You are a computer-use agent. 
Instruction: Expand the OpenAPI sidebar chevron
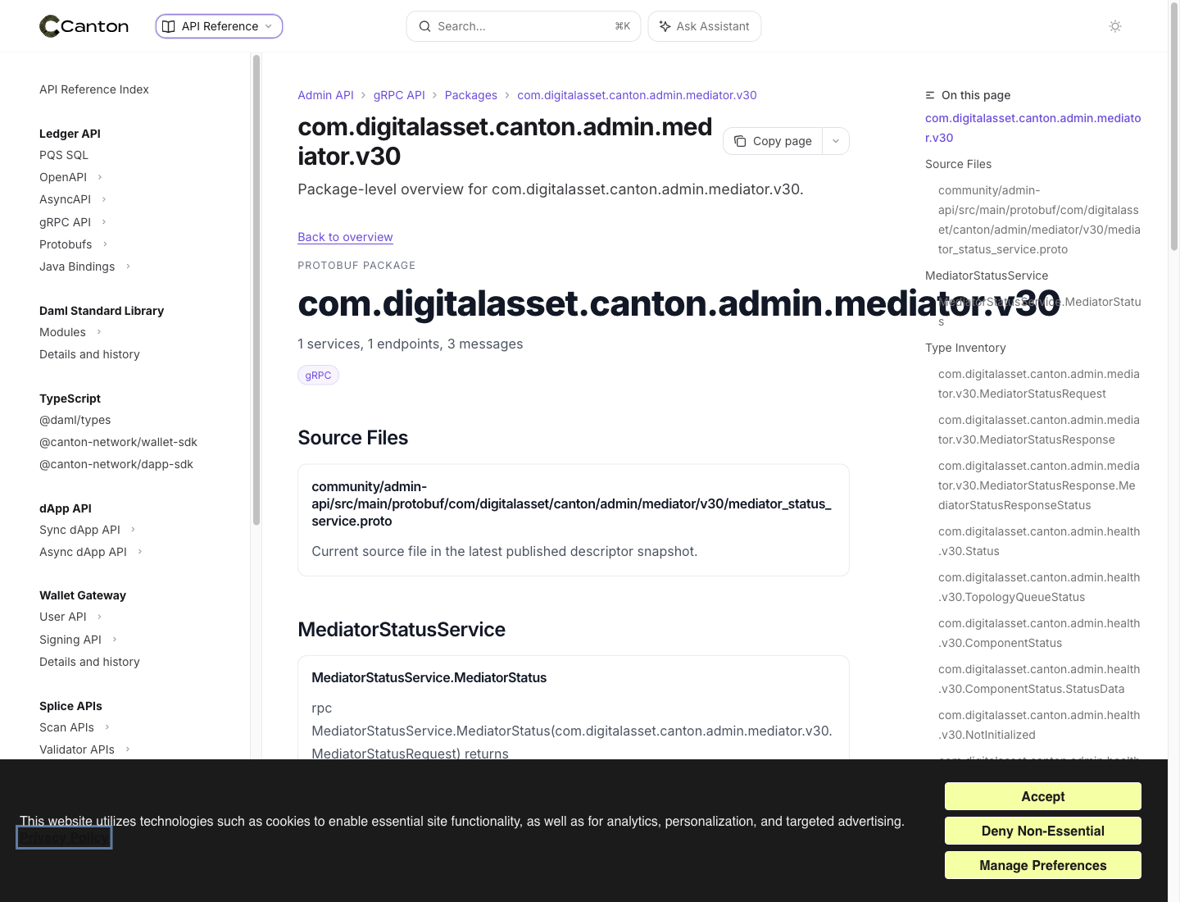100,177
